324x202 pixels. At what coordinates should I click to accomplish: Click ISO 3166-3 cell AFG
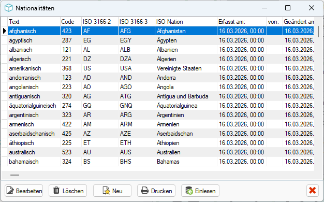[x=137, y=31]
